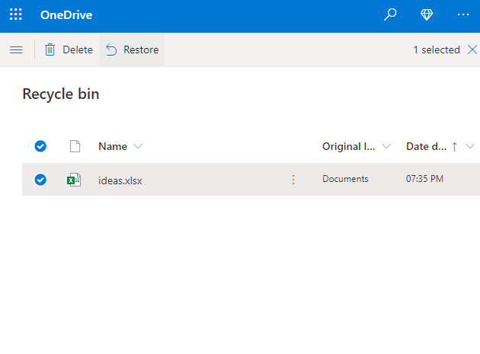Click the 1 selected indicator
The image size is (480, 354).
pos(437,49)
